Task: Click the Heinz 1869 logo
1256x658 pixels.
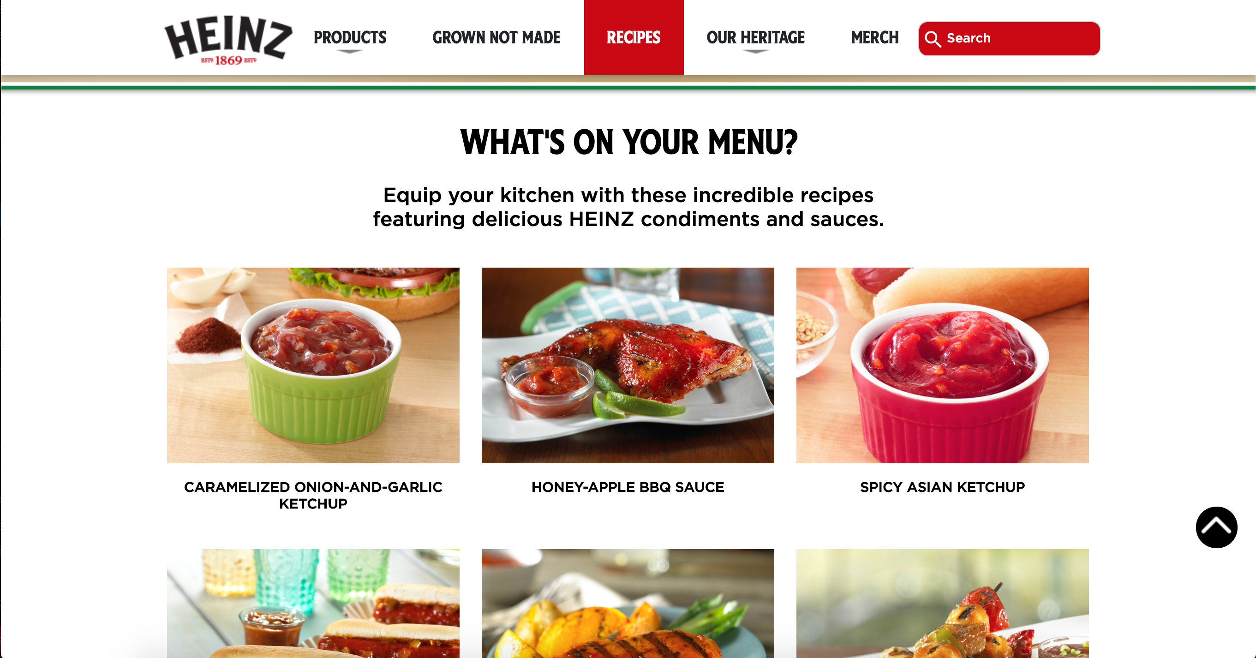Action: [x=228, y=40]
